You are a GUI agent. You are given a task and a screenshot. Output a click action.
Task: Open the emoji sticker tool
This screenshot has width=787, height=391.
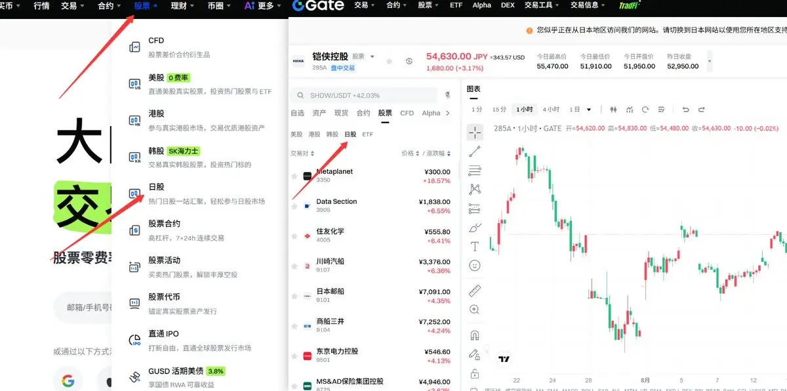pos(475,266)
